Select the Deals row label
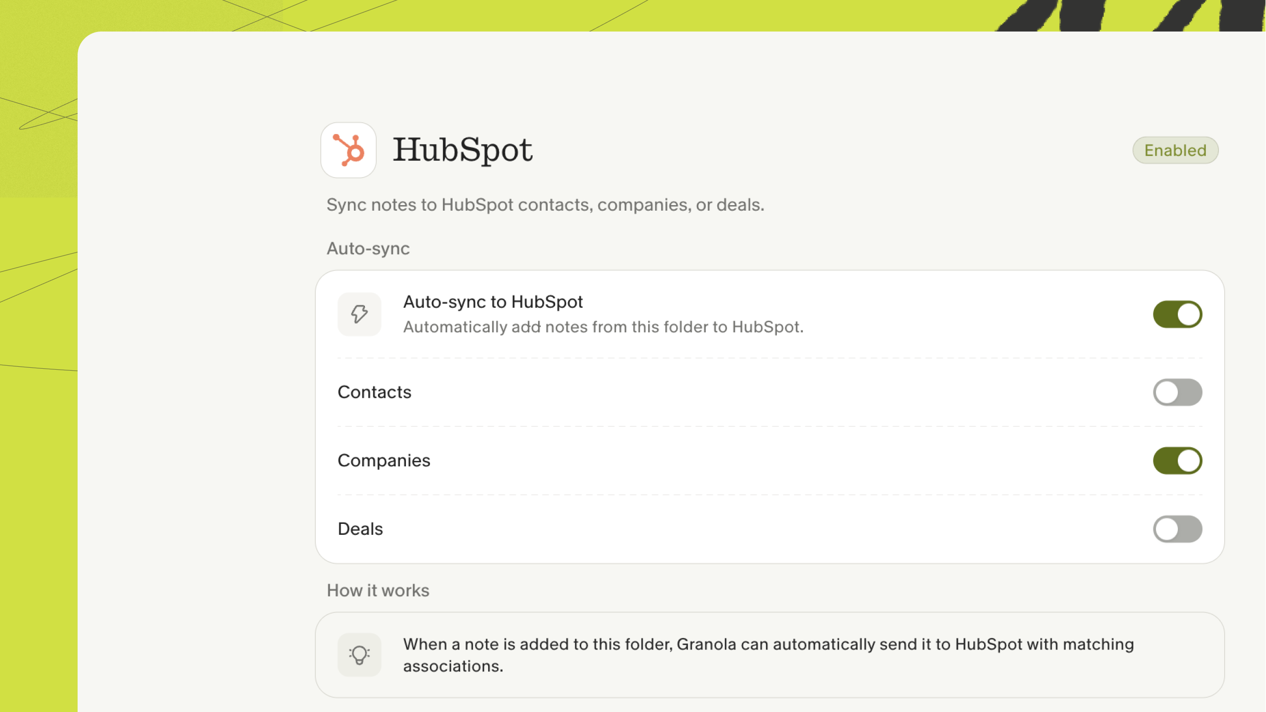 click(360, 529)
